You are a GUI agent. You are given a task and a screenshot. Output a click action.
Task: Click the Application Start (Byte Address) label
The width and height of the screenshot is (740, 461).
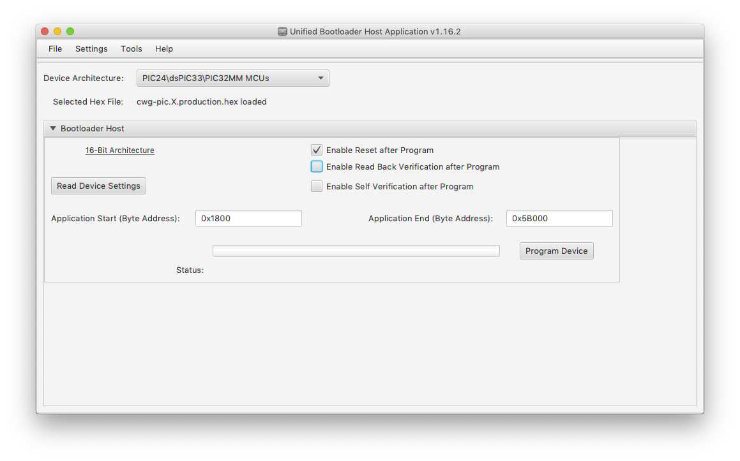click(116, 218)
